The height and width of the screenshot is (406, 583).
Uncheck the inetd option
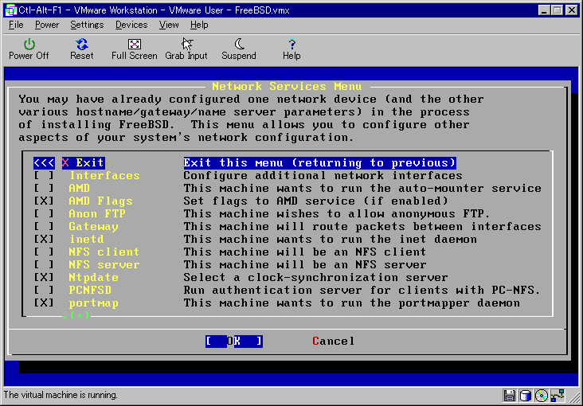tap(44, 239)
